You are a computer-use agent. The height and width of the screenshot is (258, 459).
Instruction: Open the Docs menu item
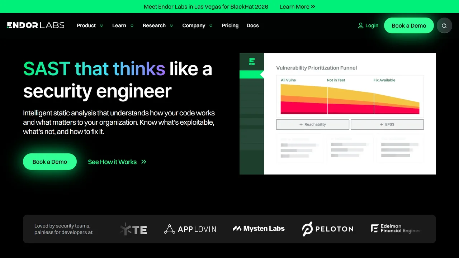coord(253,25)
